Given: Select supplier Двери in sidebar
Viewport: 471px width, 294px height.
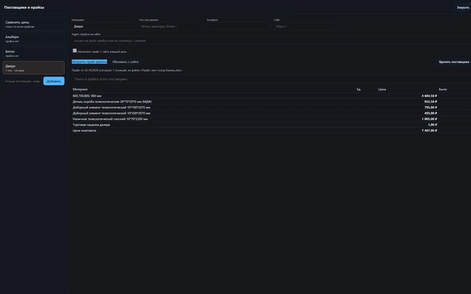Looking at the screenshot, I should pyautogui.click(x=34, y=68).
